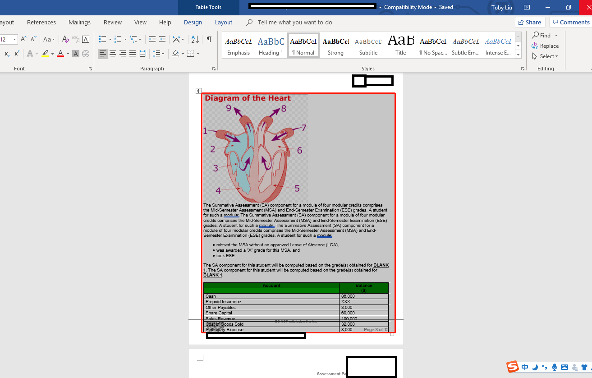Screen dimensions: 592x378
Task: Pick a color from the shading swatch
Action: tap(176, 54)
